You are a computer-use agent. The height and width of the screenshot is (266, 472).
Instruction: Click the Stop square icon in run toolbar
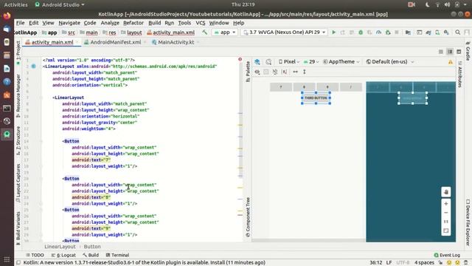click(x=397, y=32)
